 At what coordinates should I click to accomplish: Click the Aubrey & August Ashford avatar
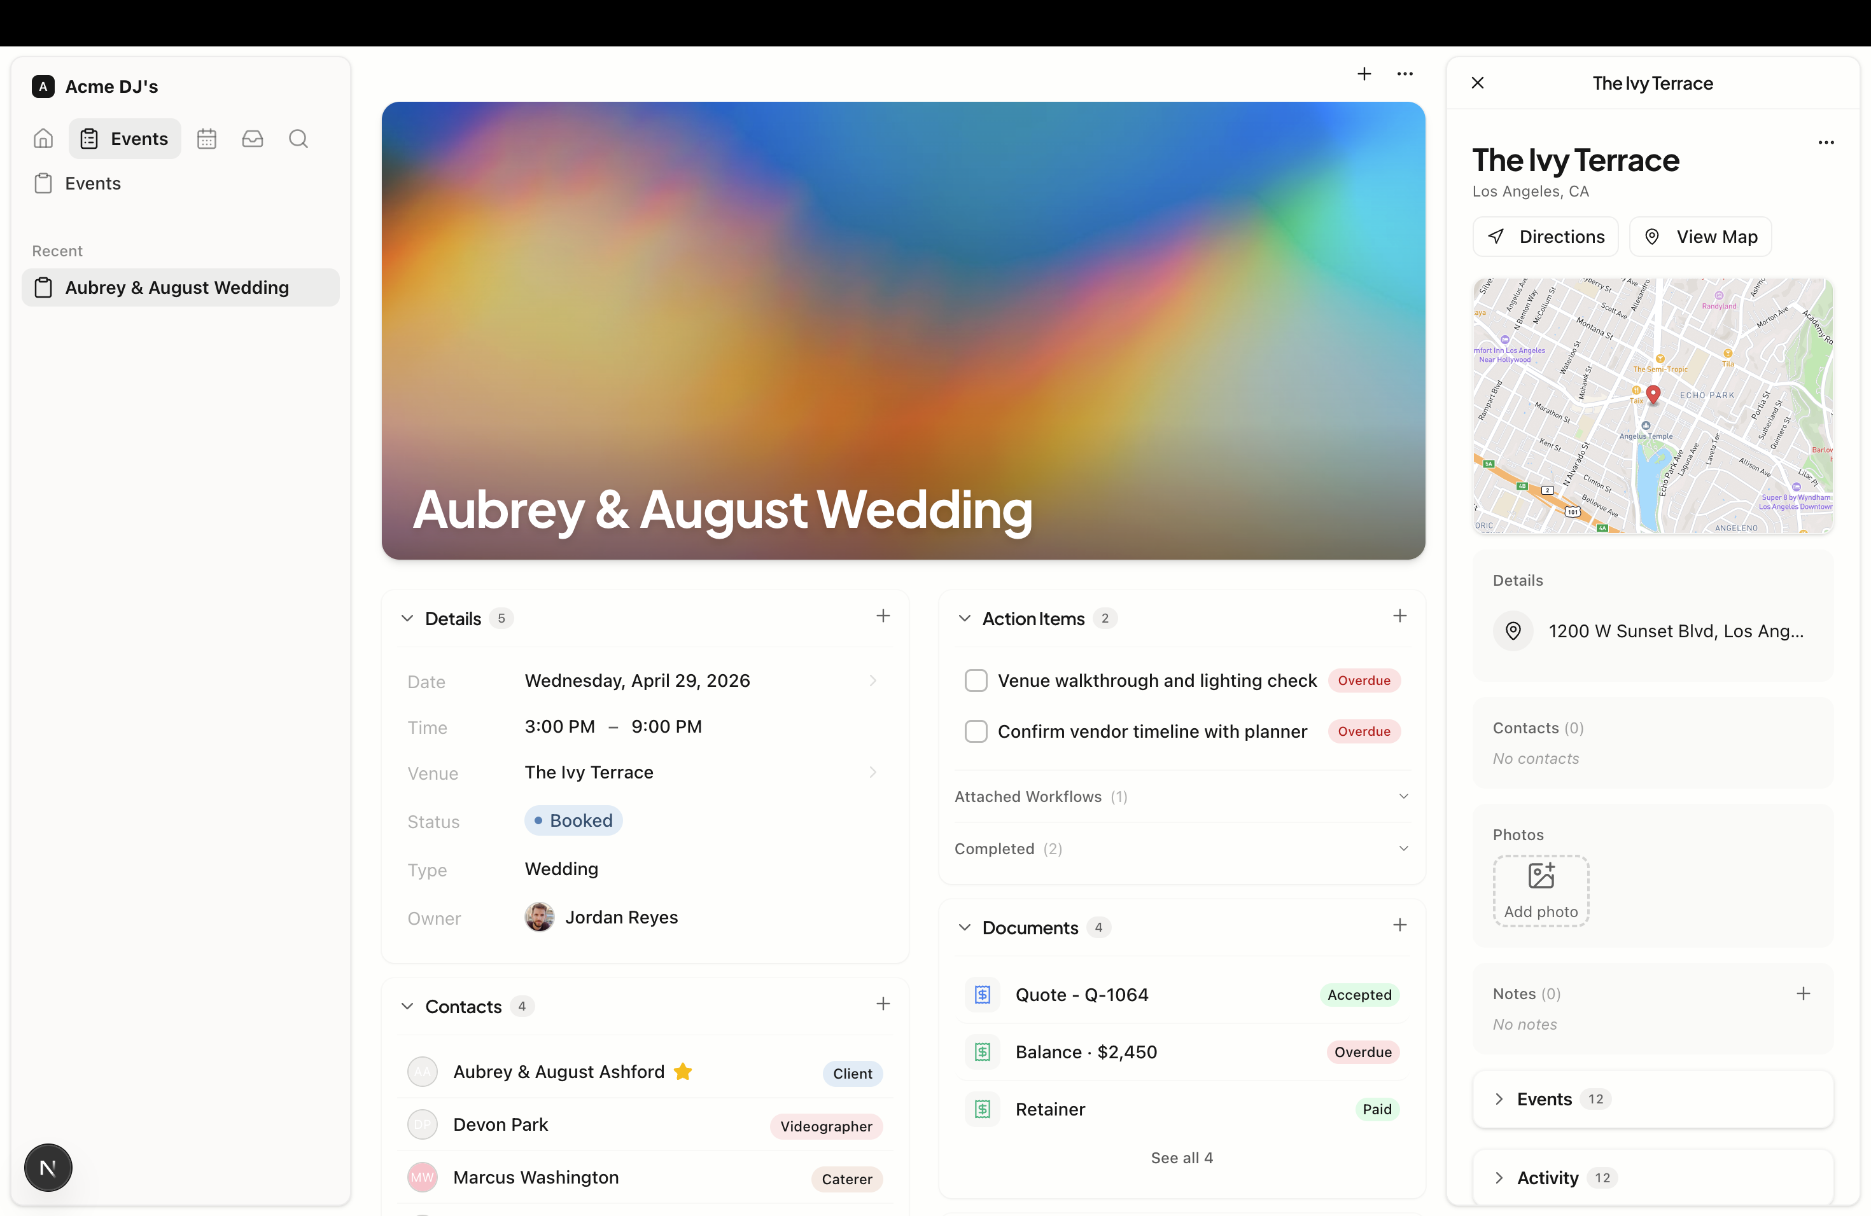(x=422, y=1072)
